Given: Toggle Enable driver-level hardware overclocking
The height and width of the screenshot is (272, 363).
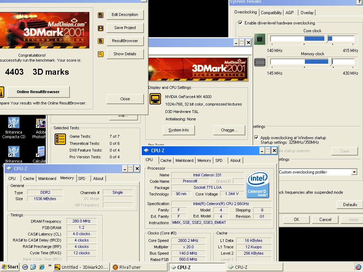Looking at the screenshot, I should 241,23.
